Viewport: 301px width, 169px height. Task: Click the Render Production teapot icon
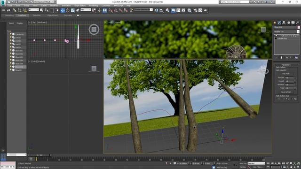206,10
